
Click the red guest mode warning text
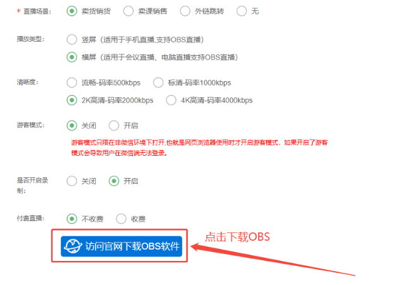tap(199, 148)
